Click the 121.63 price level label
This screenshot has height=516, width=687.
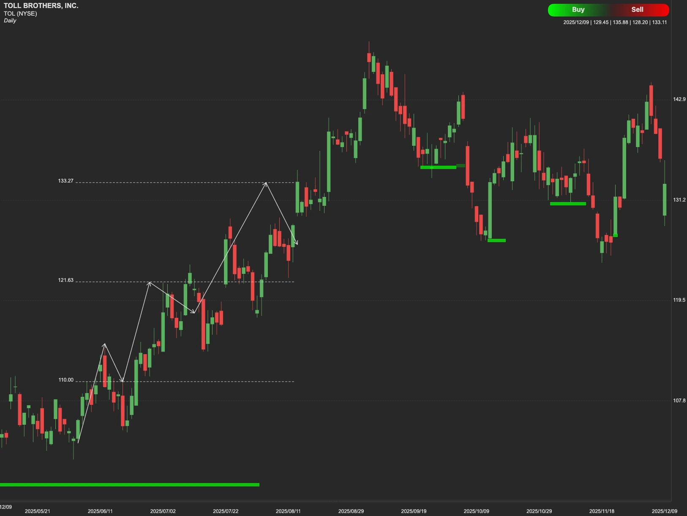(66, 280)
